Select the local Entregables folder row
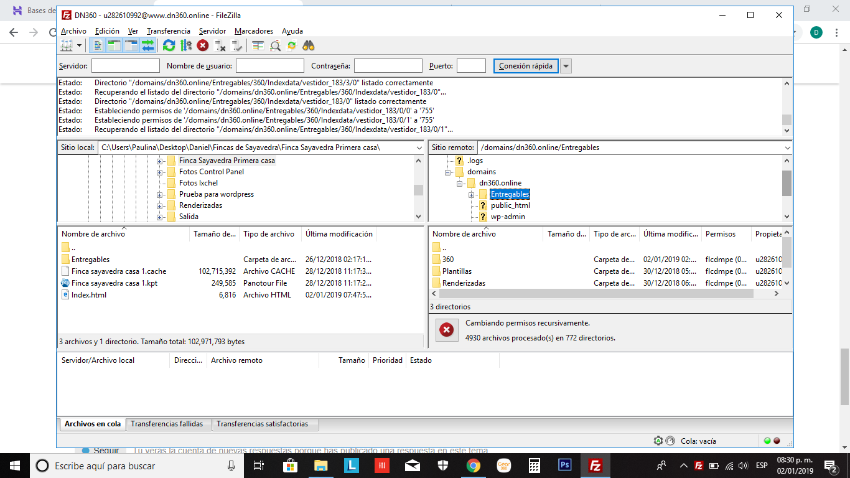The height and width of the screenshot is (478, 850). [90, 260]
